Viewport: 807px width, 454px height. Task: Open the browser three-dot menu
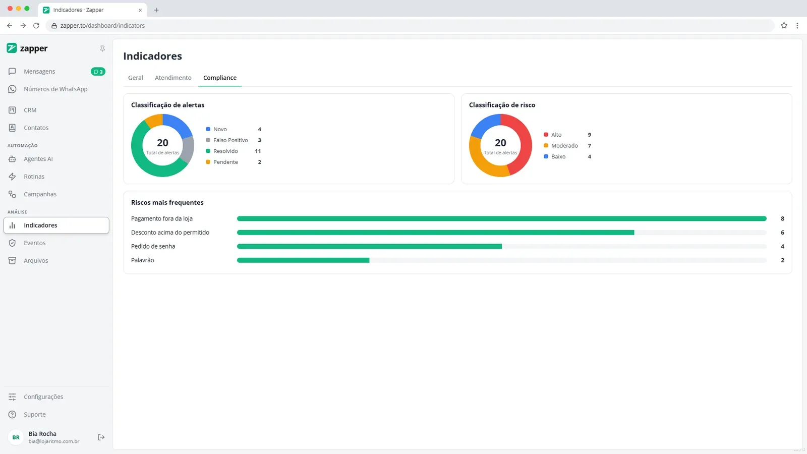click(797, 25)
